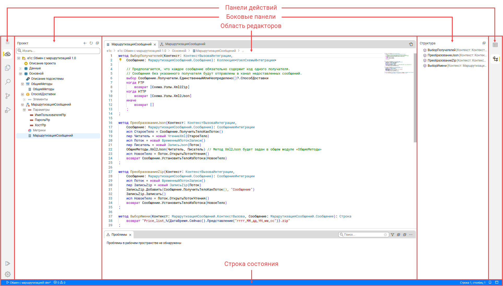This screenshot has height=286, width=503.
Task: Open the Run and Debug sidebar icon
Action: pyautogui.click(x=8, y=110)
